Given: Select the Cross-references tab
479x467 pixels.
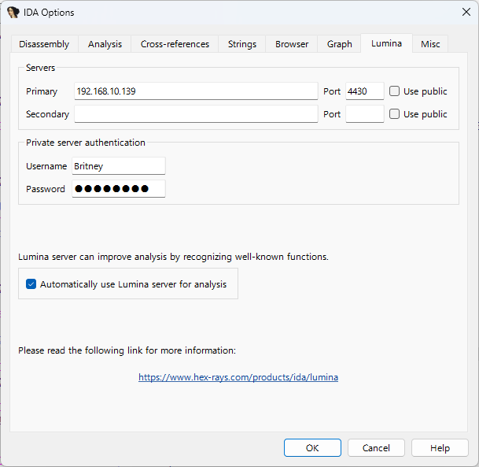Looking at the screenshot, I should click(175, 44).
